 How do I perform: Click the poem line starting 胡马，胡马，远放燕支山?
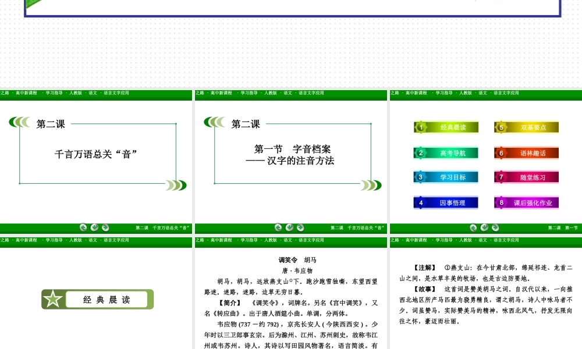(297, 282)
